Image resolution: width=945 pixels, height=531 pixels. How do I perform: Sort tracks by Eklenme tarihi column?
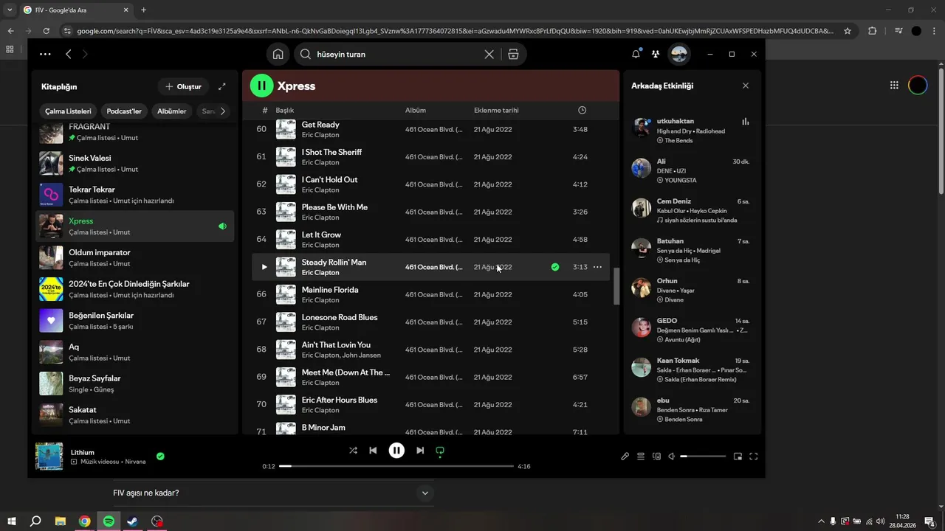496,110
